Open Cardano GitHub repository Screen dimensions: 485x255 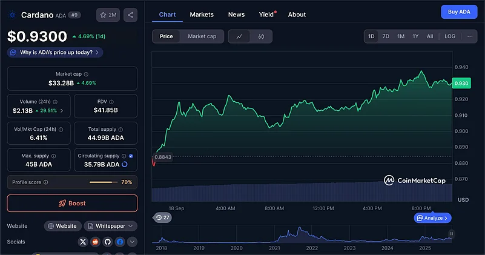(108, 242)
